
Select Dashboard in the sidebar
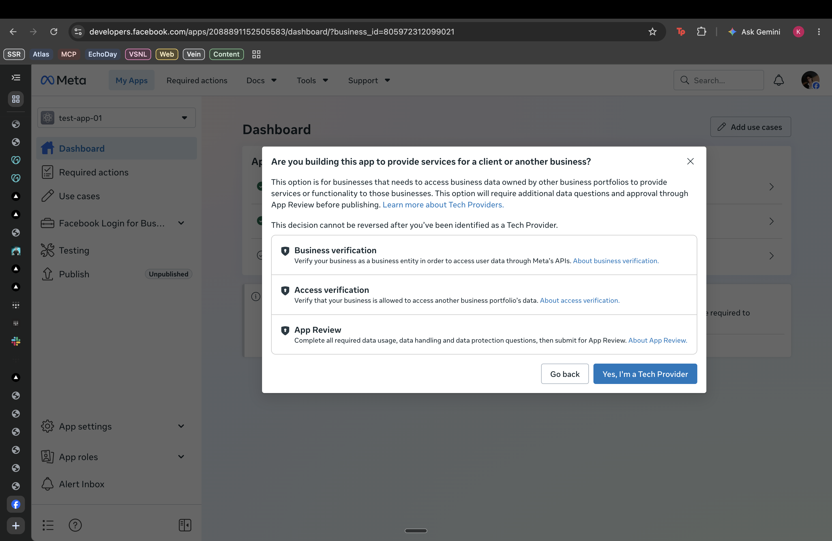[x=116, y=149]
